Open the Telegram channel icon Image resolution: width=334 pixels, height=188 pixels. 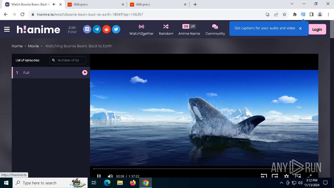97,29
